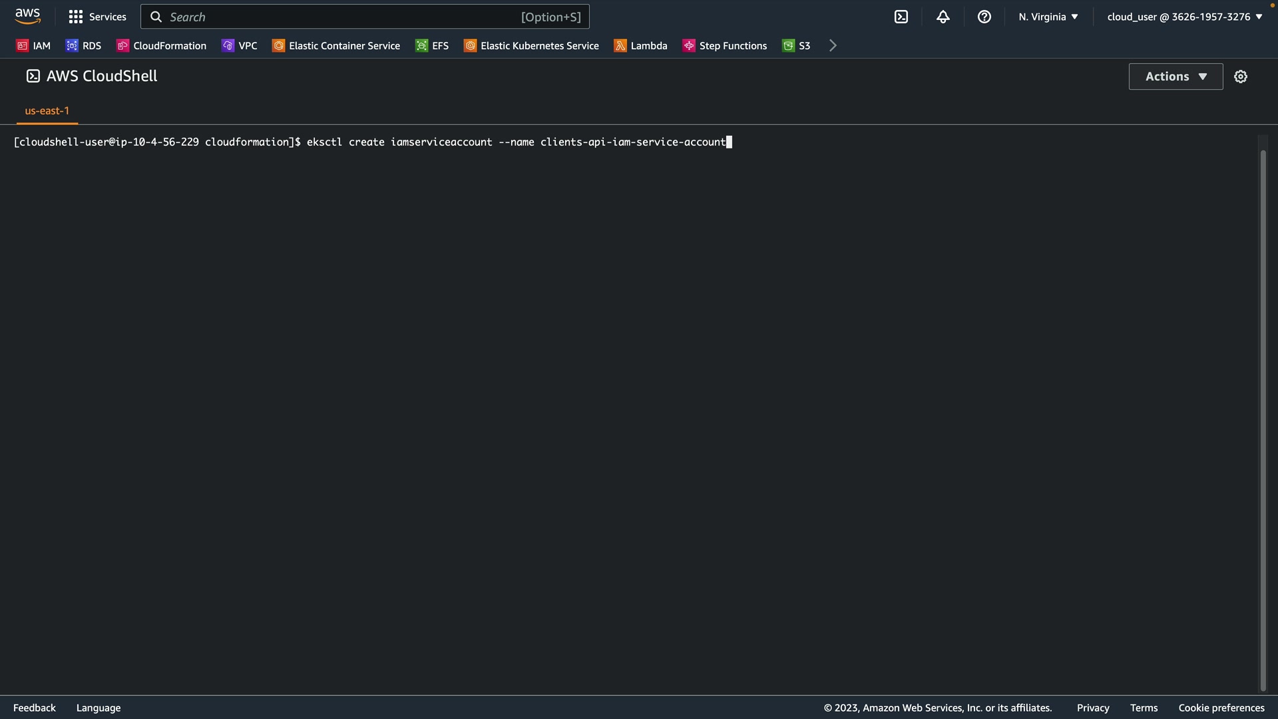Viewport: 1278px width, 719px height.
Task: Open the S3 favorites shortcut
Action: tap(796, 45)
